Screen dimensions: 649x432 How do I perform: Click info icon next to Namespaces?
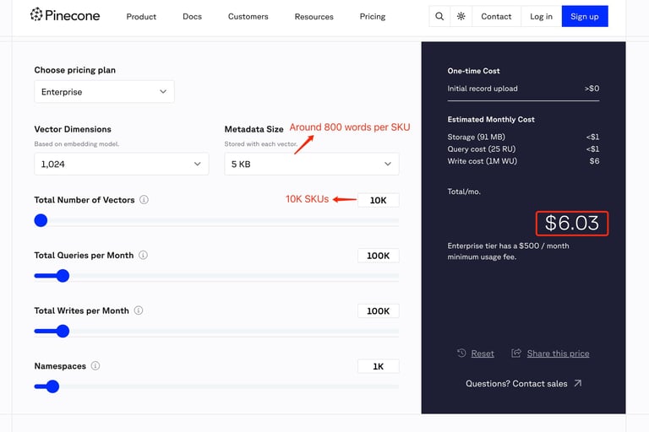(x=95, y=366)
